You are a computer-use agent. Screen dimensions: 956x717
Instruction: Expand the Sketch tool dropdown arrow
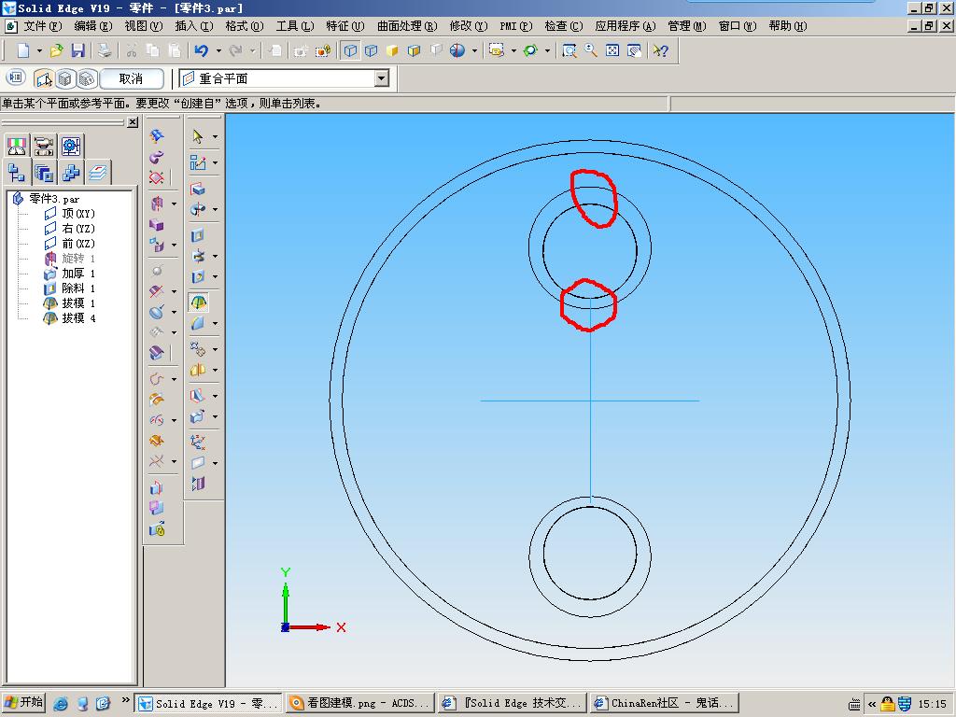tap(215, 162)
